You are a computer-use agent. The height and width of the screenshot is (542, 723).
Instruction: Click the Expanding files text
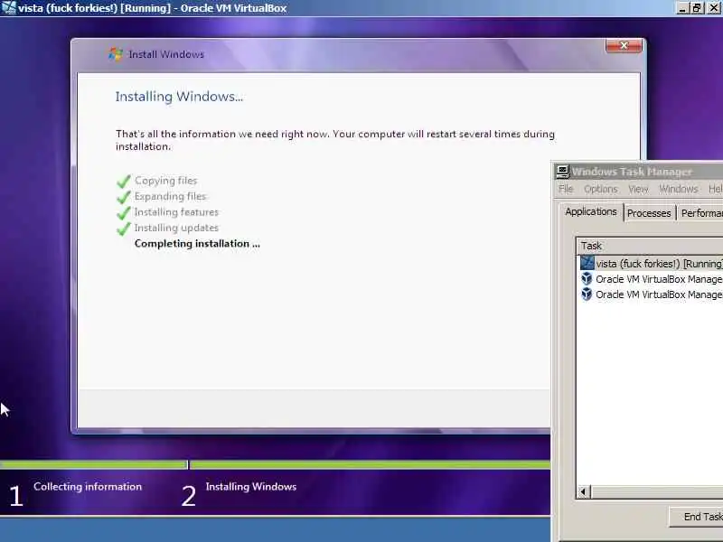tap(170, 196)
